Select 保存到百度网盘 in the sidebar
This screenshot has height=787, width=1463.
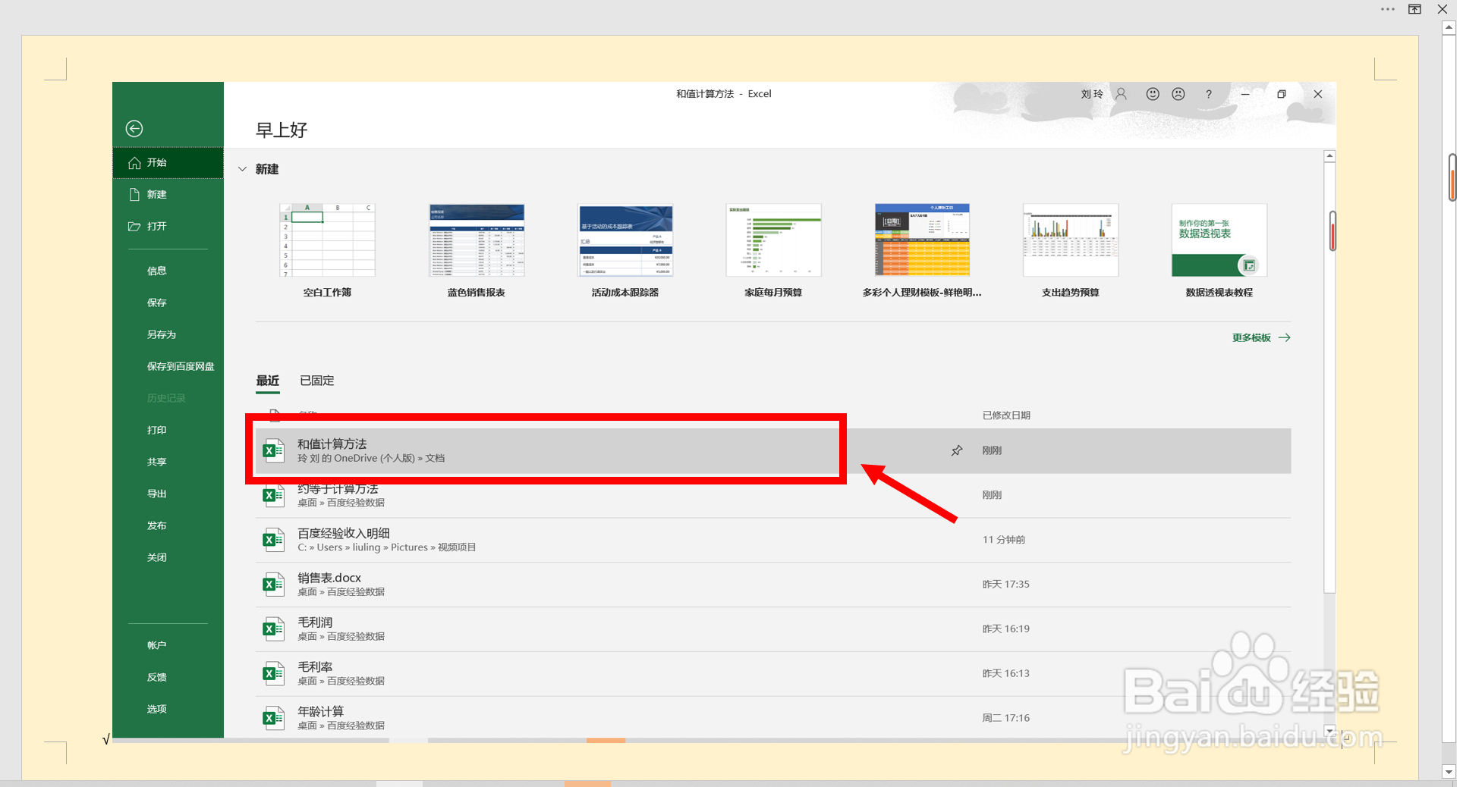[x=181, y=366]
